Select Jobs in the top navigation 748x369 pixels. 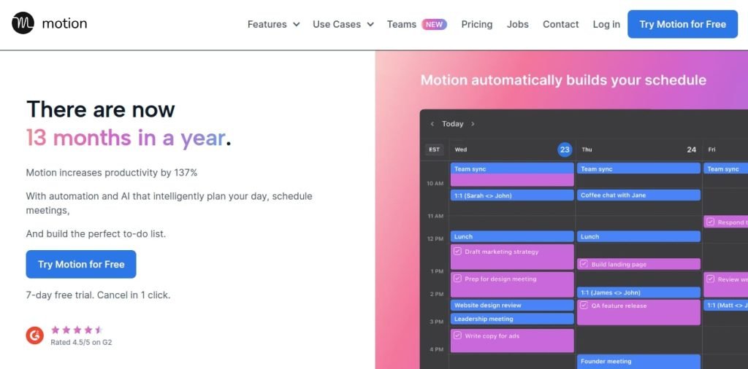tap(517, 24)
